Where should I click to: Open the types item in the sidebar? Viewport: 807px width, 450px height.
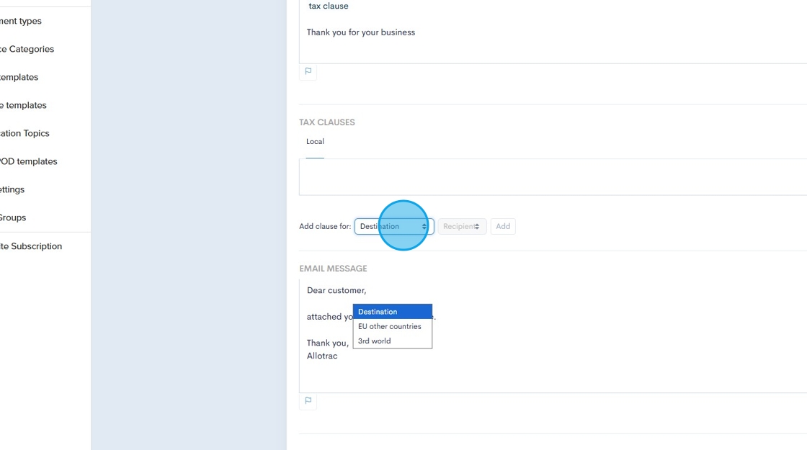(21, 21)
